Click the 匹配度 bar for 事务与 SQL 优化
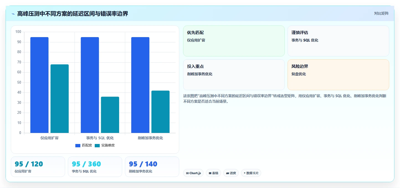This screenshot has width=400, height=188. click(90, 85)
